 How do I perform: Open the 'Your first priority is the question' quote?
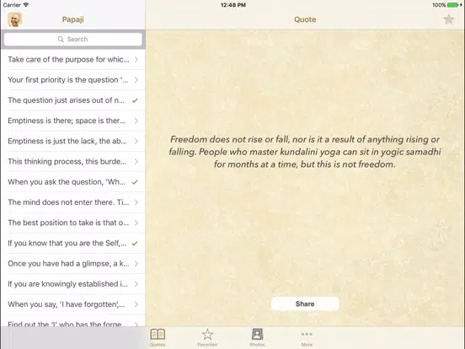tap(73, 80)
